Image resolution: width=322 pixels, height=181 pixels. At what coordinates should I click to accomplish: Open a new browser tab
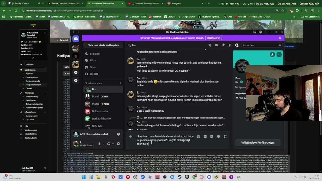pyautogui.click(x=209, y=4)
